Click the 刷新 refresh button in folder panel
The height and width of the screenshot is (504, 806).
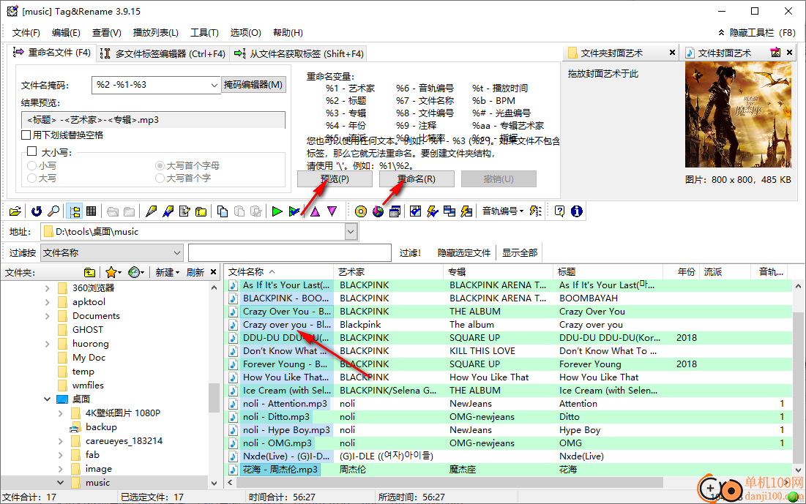195,272
